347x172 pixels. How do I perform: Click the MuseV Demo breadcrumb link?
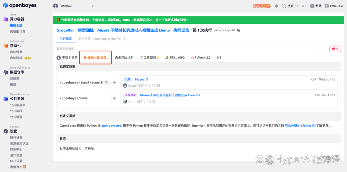(x=133, y=30)
